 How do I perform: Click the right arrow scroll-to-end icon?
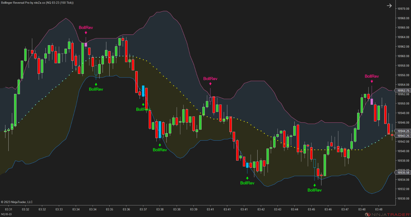coord(389,5)
